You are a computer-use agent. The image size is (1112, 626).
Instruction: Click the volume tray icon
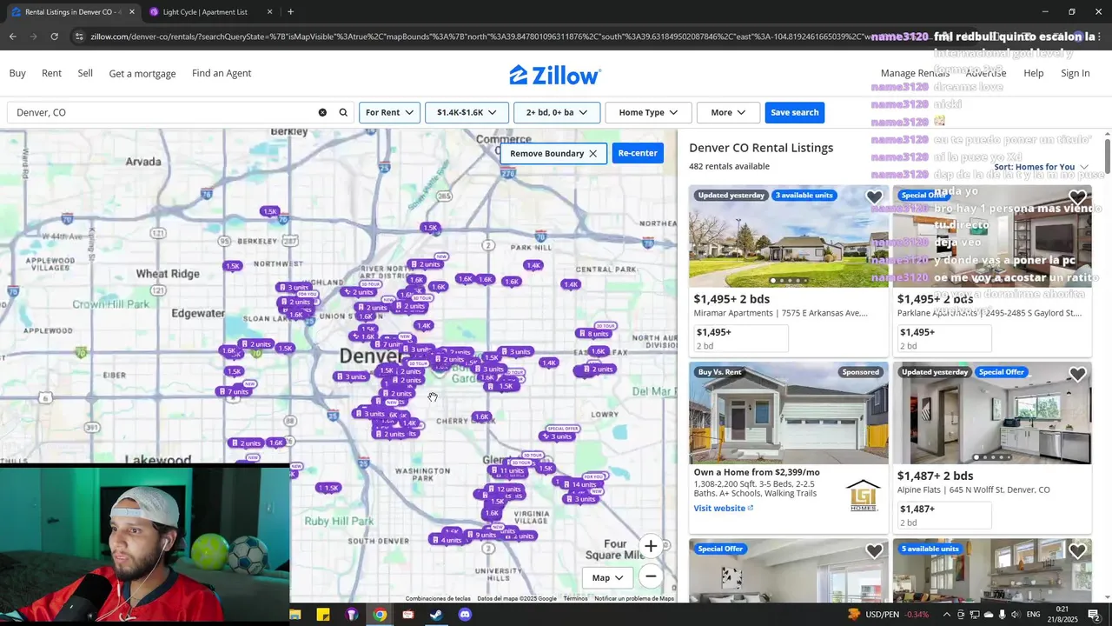pos(1016,615)
